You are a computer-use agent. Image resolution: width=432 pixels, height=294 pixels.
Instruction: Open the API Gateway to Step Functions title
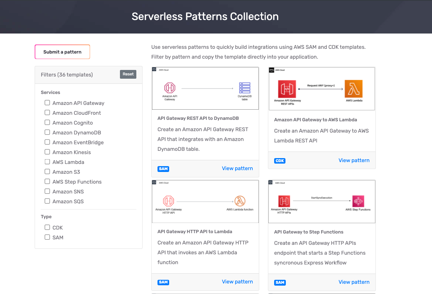click(308, 232)
